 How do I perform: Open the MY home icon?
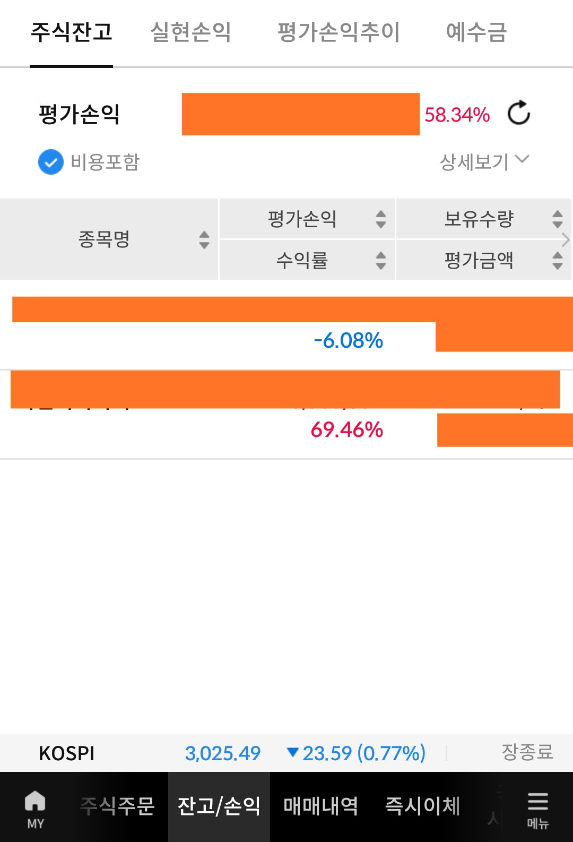36,809
